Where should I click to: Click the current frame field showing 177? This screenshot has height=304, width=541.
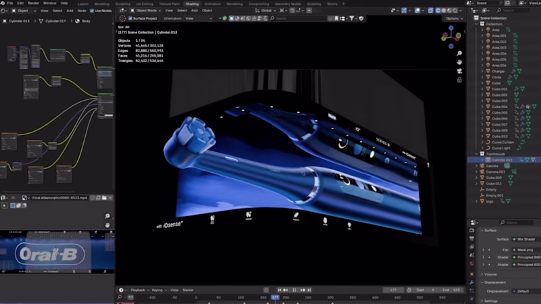coord(393,290)
